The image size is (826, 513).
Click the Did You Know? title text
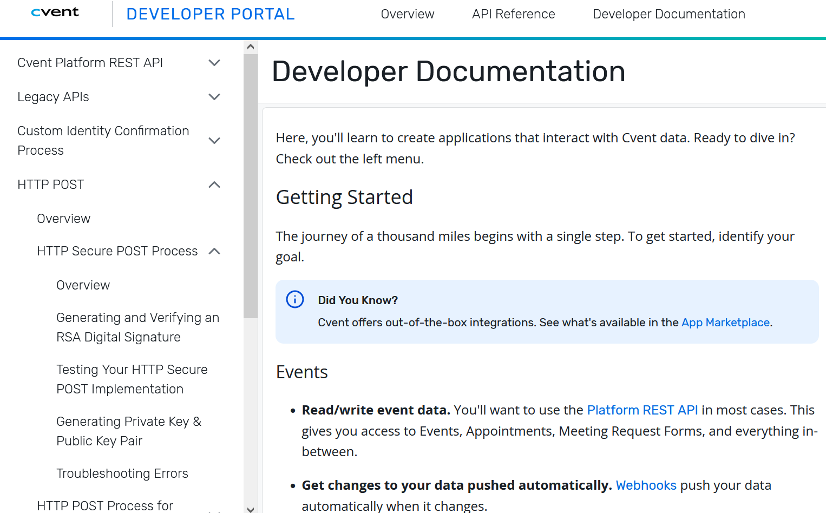358,300
